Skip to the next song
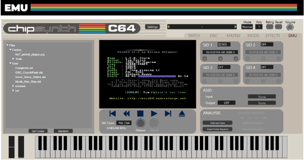This screenshot has width=304, height=160. pos(168,114)
